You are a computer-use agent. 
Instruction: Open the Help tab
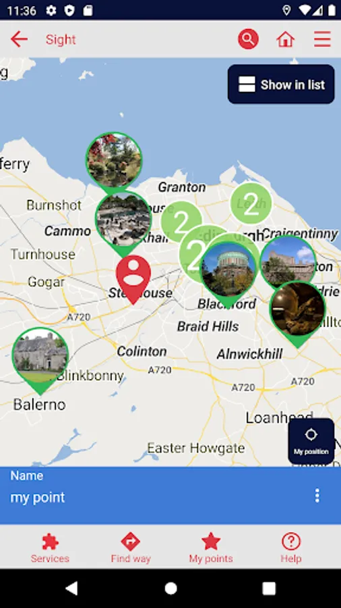click(290, 548)
